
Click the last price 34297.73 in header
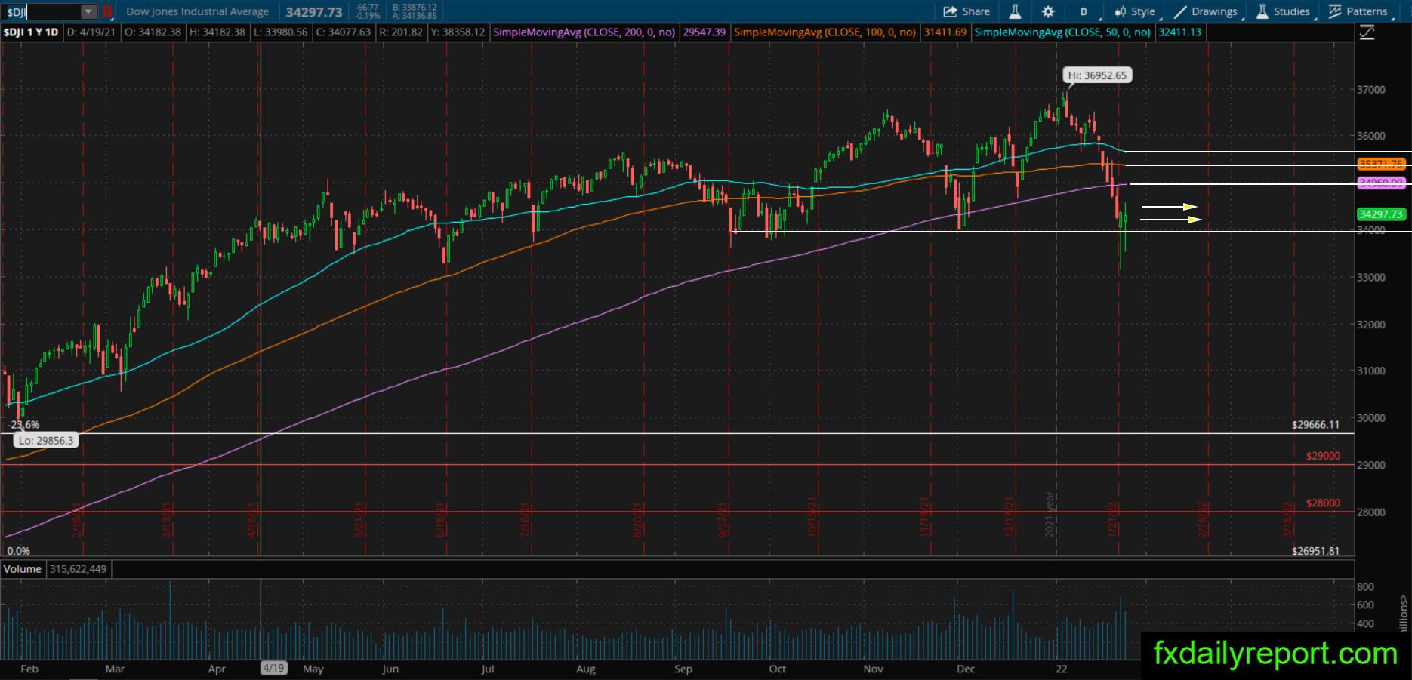coord(314,12)
